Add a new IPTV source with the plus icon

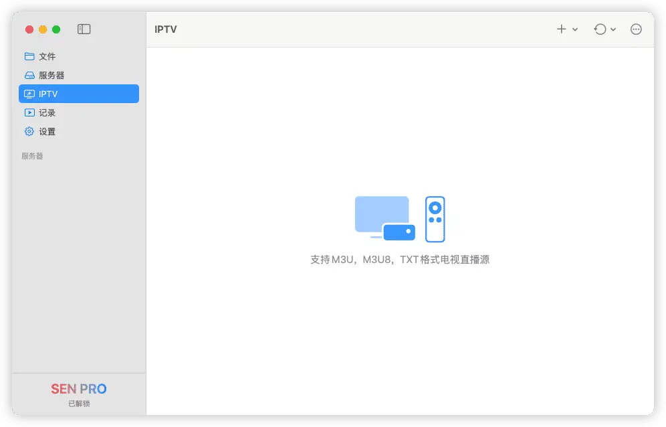pos(560,29)
